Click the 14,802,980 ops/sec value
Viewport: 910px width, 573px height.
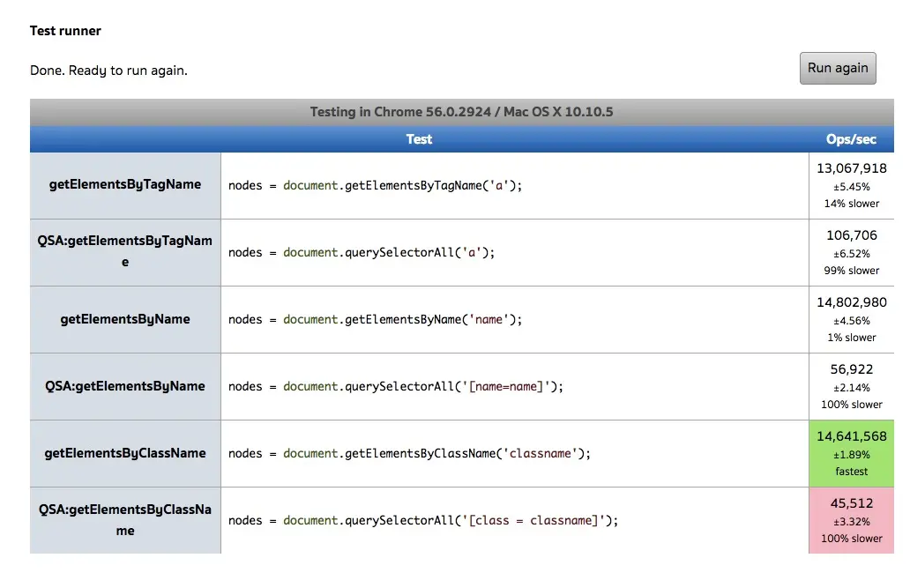852,302
